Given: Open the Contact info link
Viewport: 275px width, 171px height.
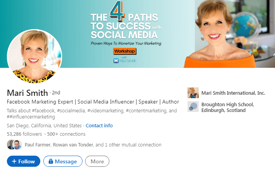Looking at the screenshot, I should [99, 126].
